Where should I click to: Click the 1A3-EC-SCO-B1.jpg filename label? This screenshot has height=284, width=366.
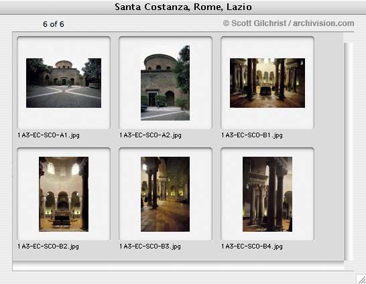pyautogui.click(x=252, y=135)
